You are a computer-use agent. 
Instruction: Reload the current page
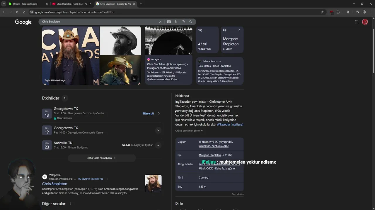pos(17,12)
